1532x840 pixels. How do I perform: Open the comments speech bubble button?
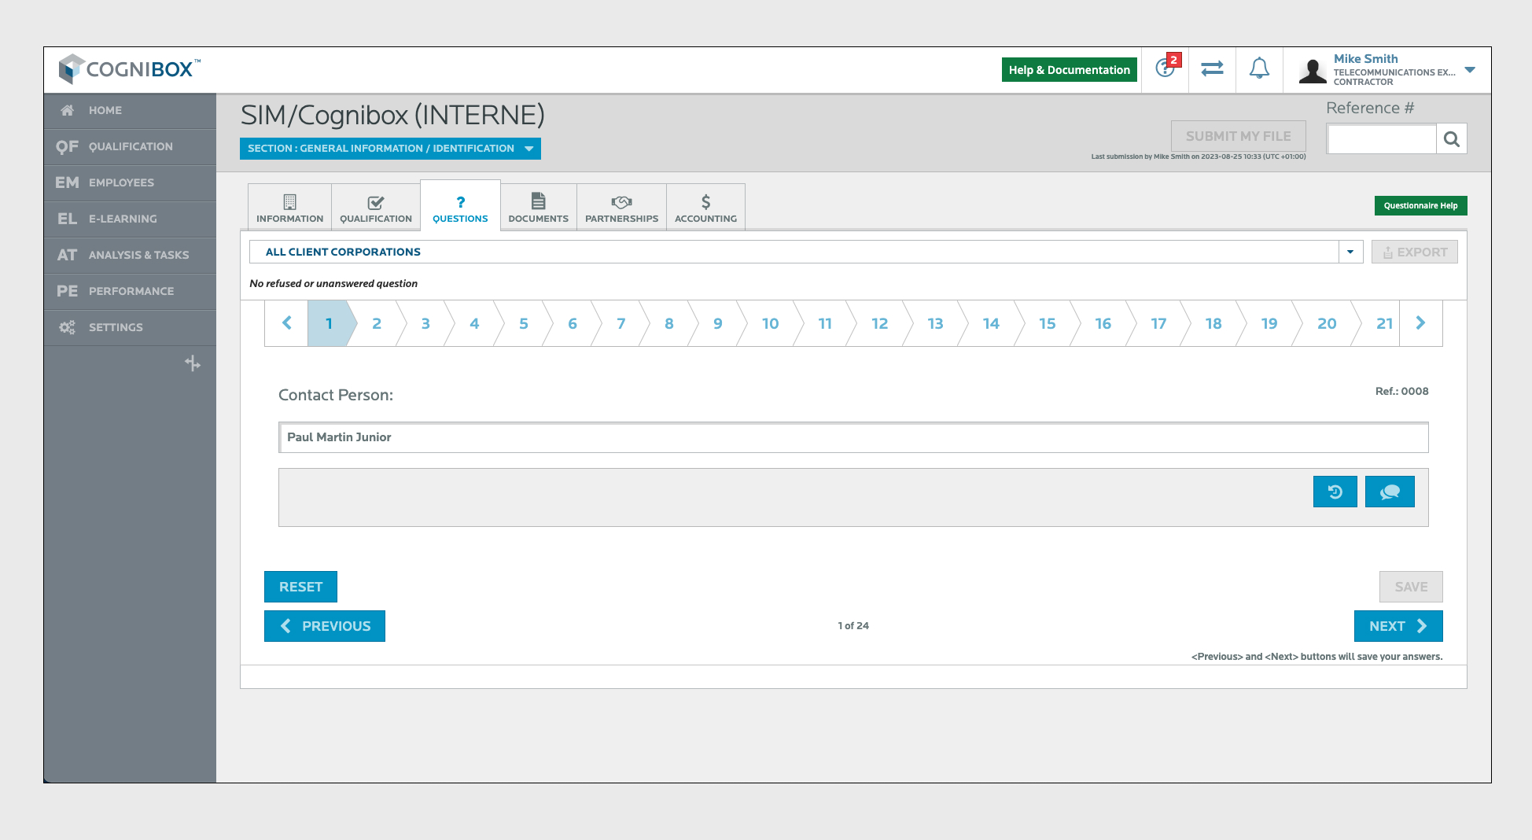[x=1389, y=492]
